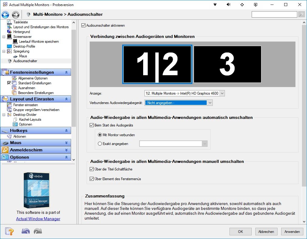Screen dimensions: 307x239
Task: Collapse the Fenstereinstellungen section
Action: click(x=66, y=72)
